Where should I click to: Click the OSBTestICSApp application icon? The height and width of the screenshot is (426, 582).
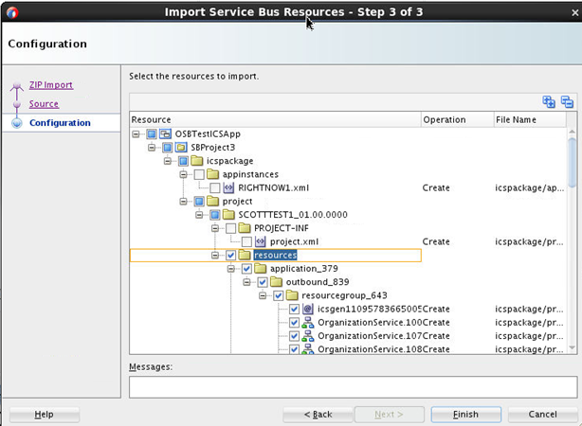(166, 134)
